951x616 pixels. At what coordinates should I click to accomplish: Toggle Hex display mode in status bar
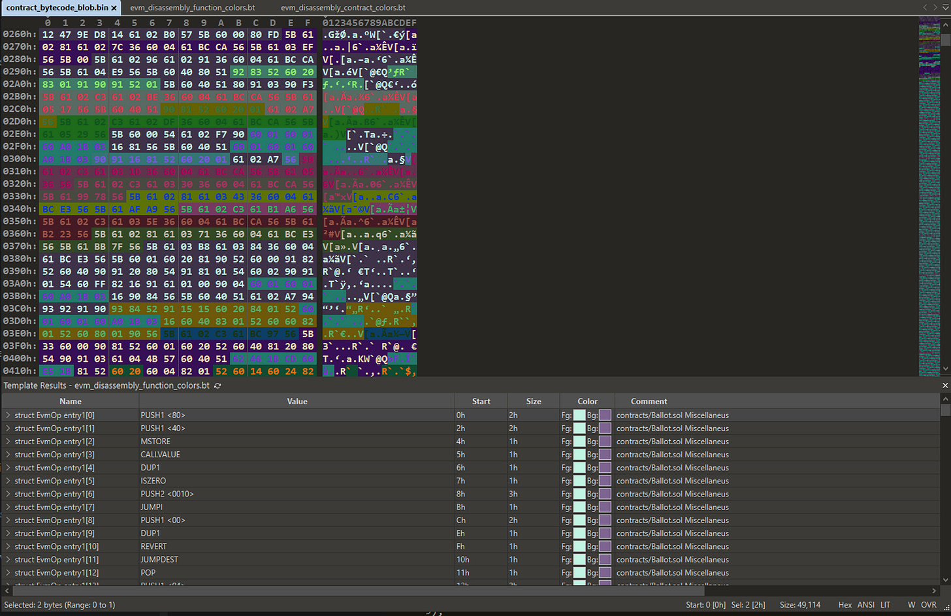[x=845, y=605]
